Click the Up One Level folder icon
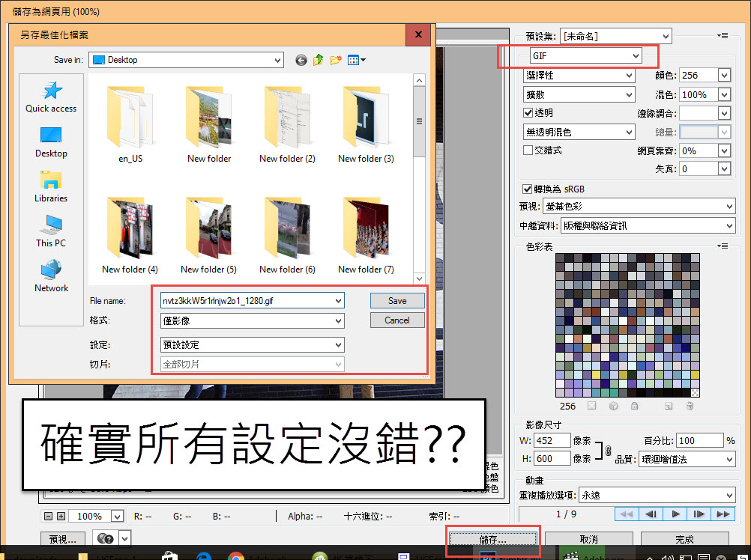The image size is (751, 560). point(318,60)
